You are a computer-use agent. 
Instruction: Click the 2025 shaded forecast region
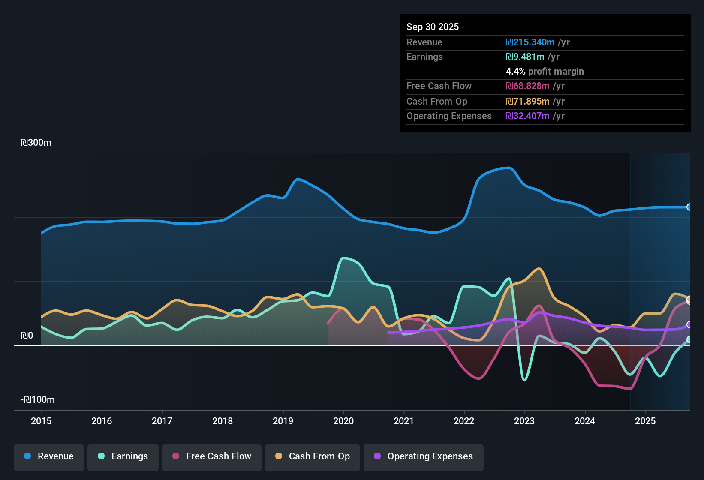pyautogui.click(x=660, y=257)
